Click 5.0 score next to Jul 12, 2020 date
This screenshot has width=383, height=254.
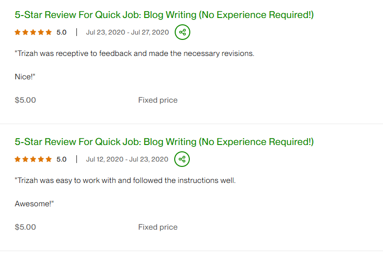click(61, 159)
